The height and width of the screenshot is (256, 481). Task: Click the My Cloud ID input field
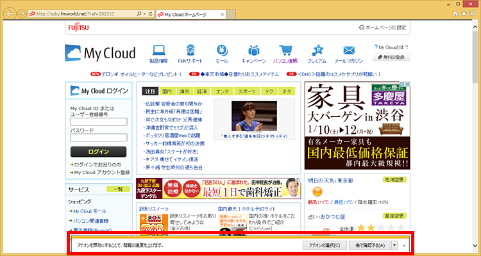(x=99, y=122)
